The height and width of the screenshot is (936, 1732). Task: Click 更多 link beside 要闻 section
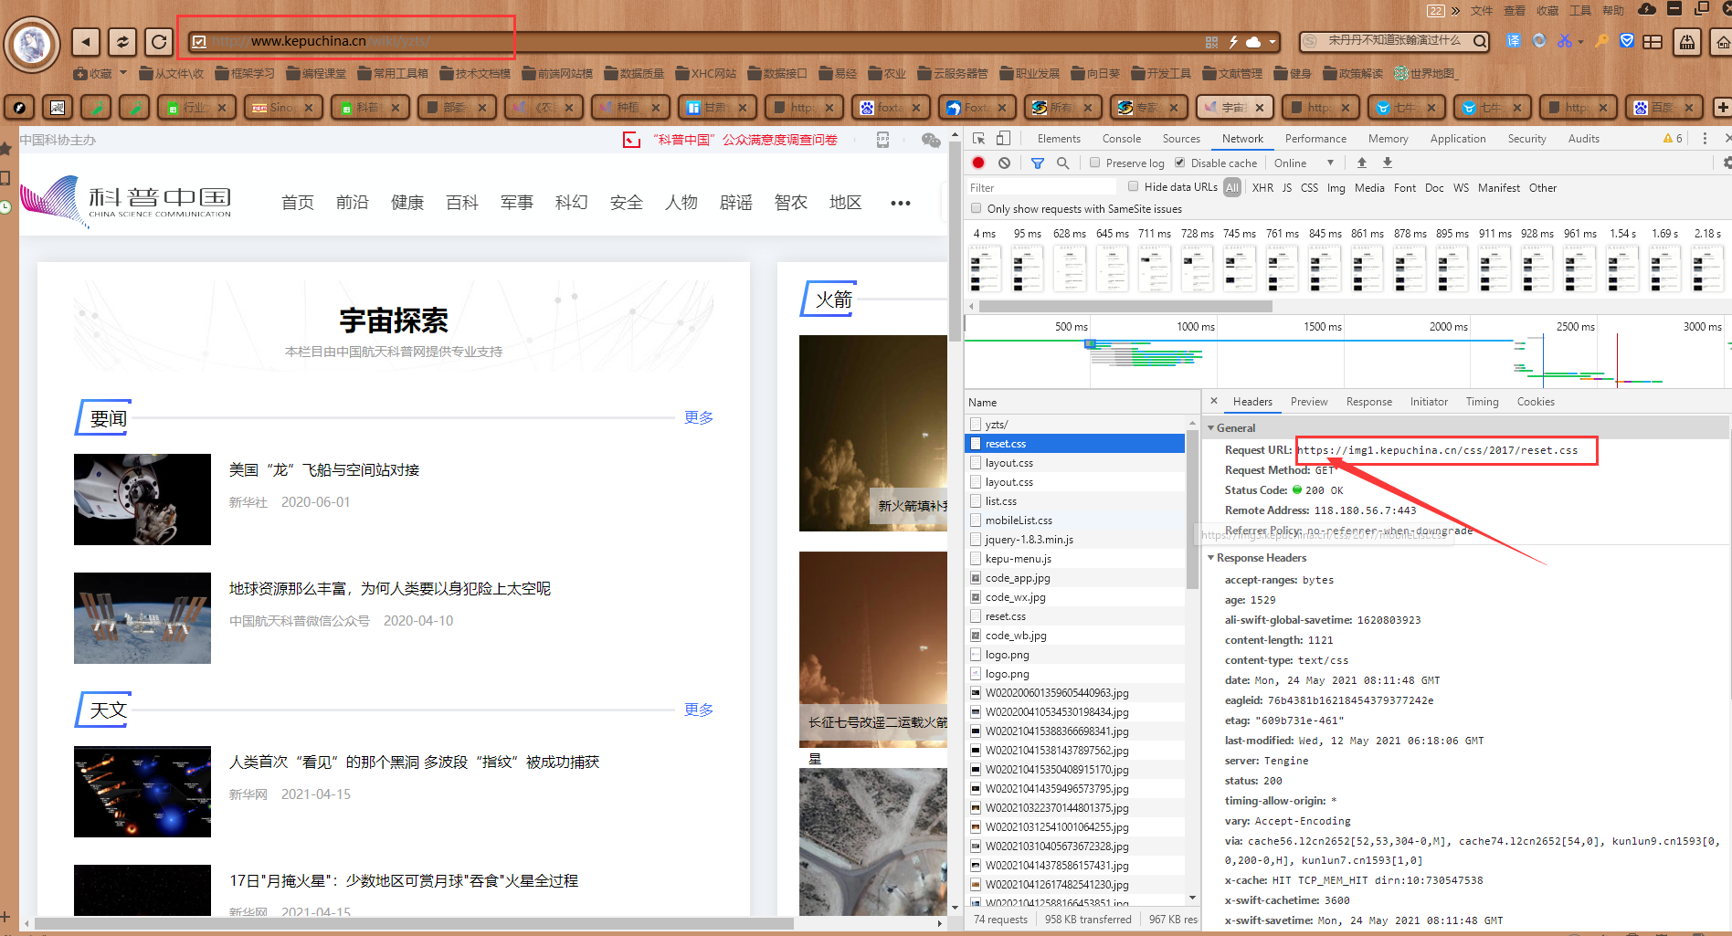tap(699, 417)
